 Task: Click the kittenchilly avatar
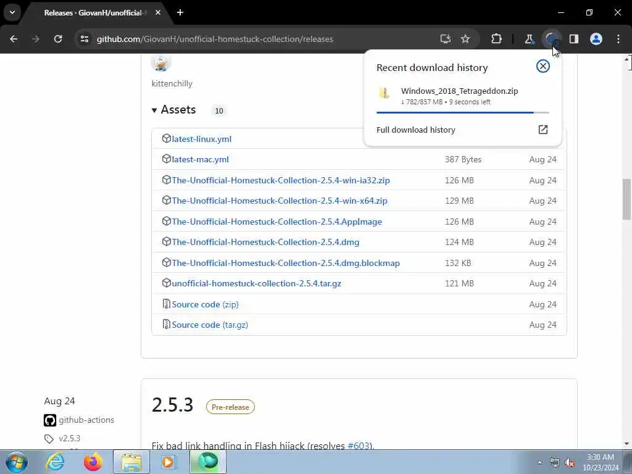161,63
